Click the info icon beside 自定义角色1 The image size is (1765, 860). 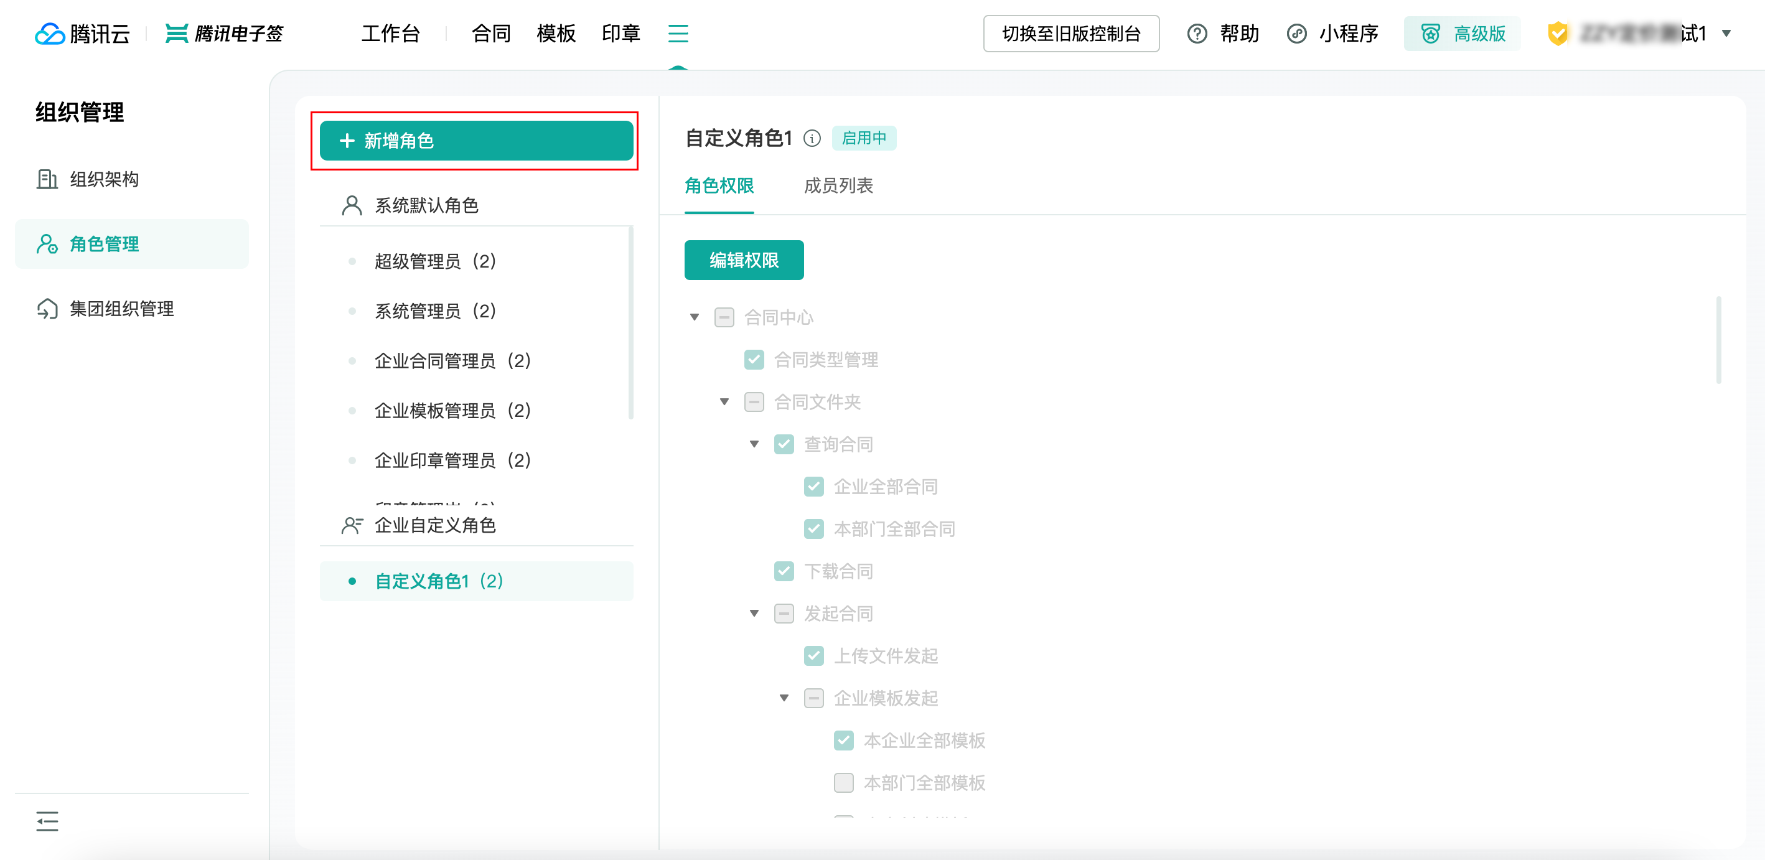[x=812, y=138]
